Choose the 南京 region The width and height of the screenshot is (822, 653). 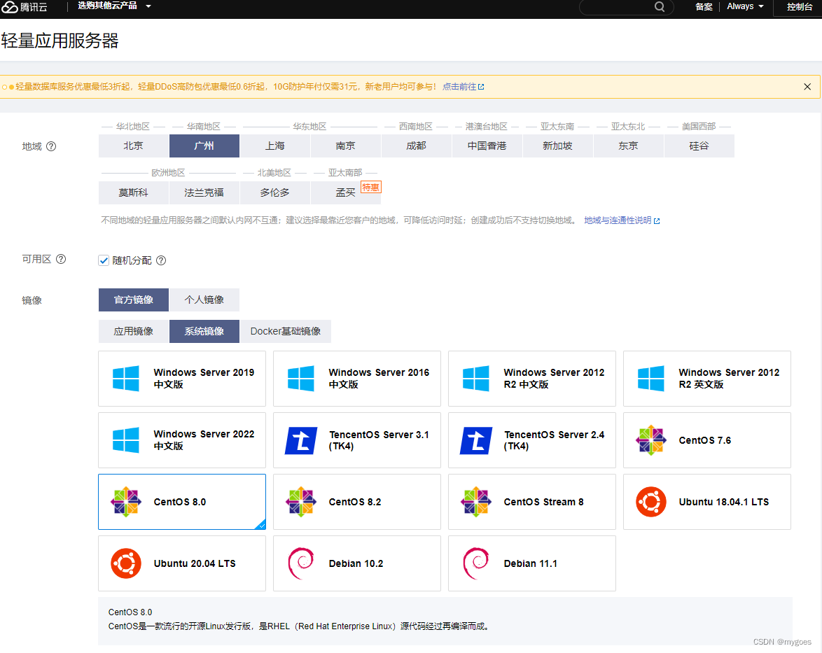point(346,146)
